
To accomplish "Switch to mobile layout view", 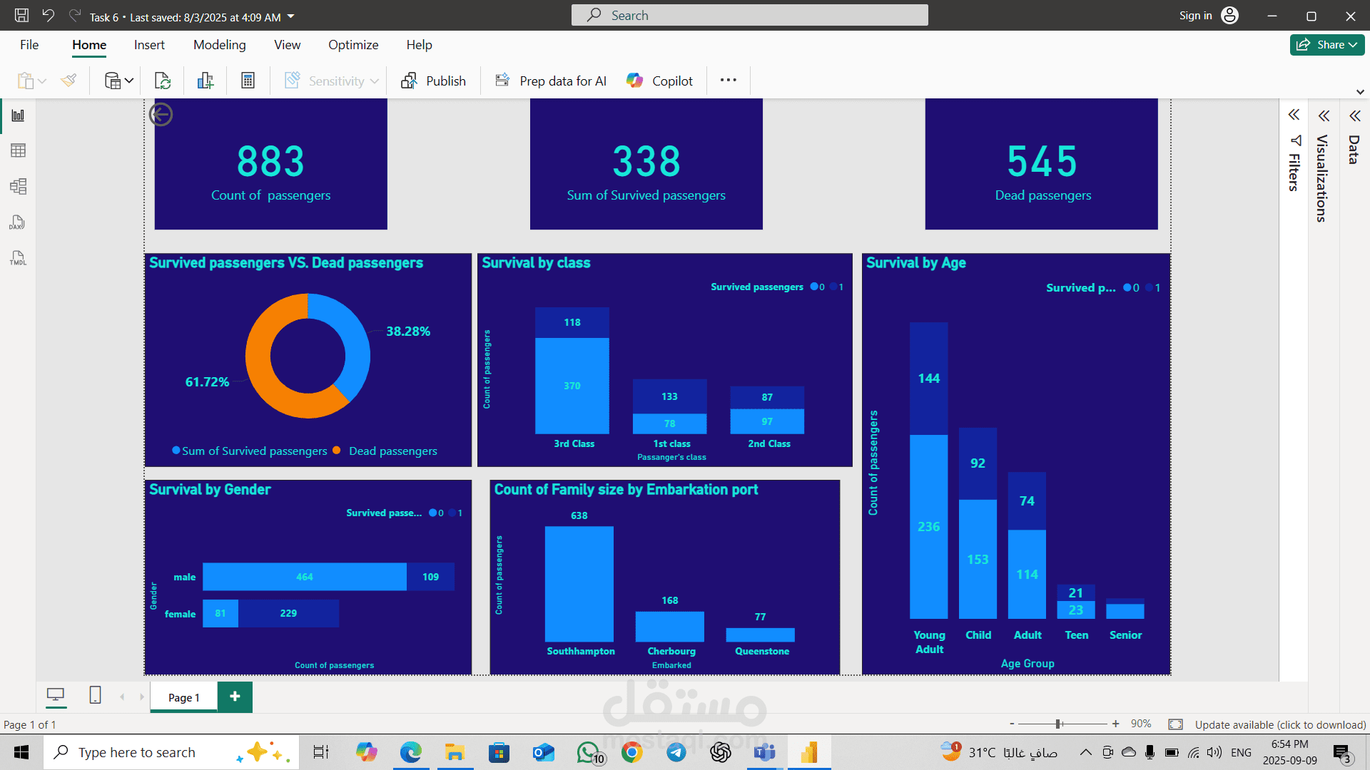I will [95, 695].
